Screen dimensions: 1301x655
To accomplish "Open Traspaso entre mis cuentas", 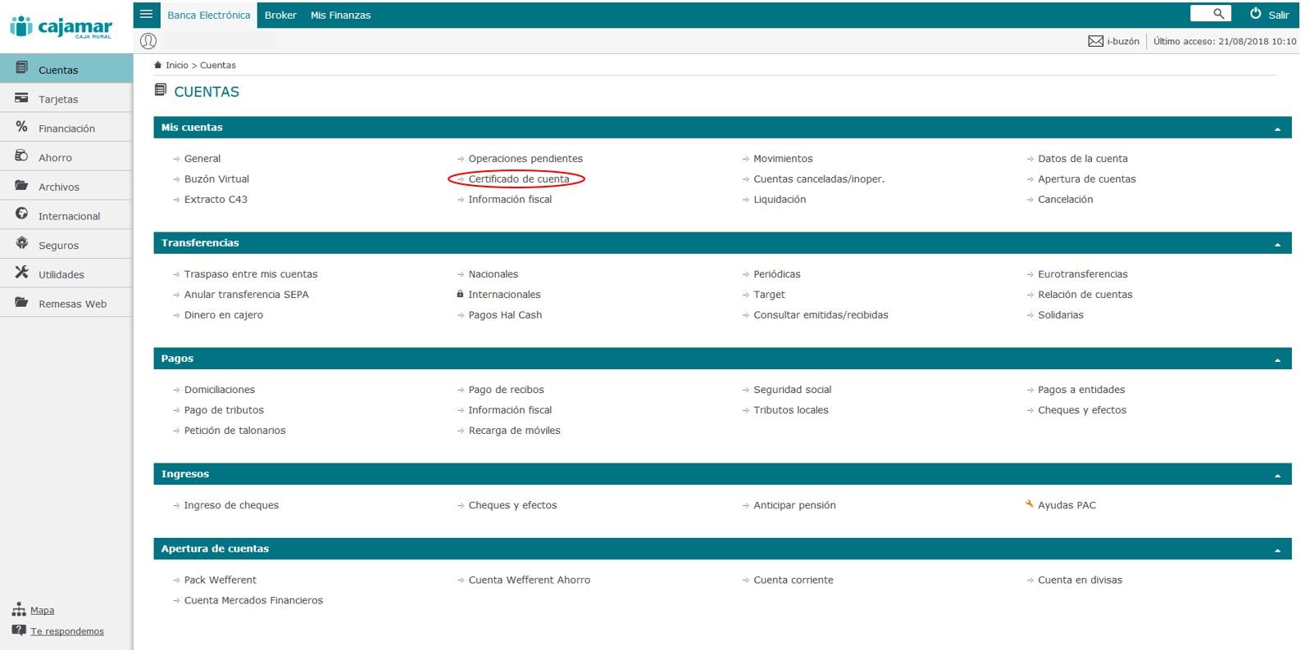I will (x=251, y=273).
